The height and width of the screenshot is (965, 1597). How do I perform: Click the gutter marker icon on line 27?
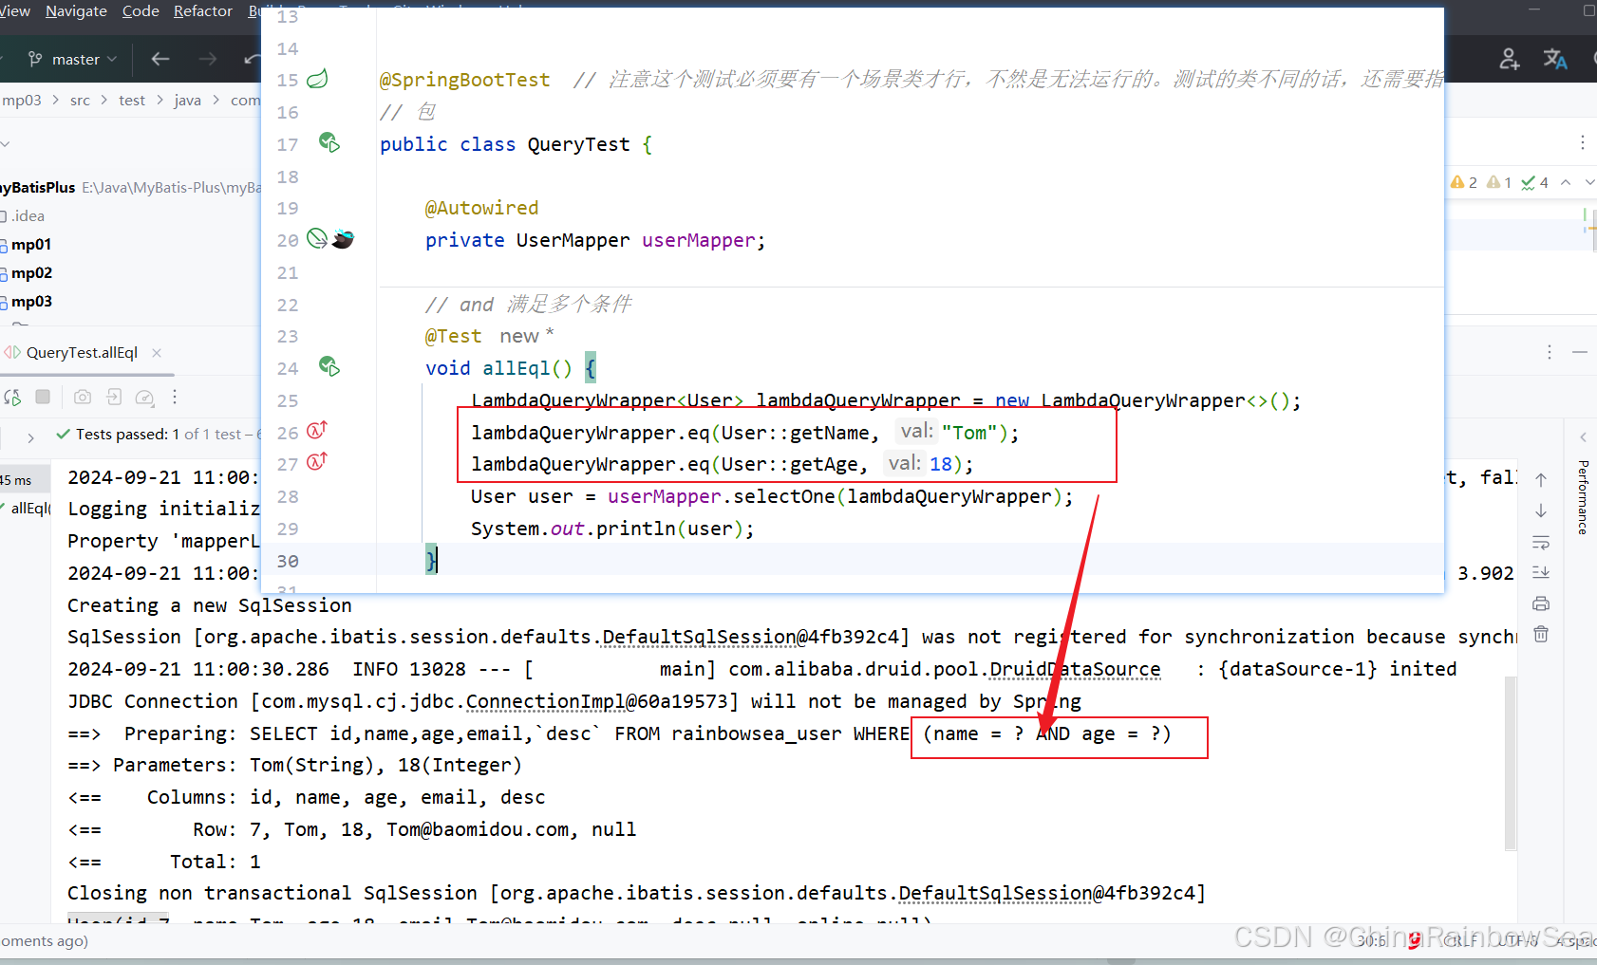click(x=317, y=461)
